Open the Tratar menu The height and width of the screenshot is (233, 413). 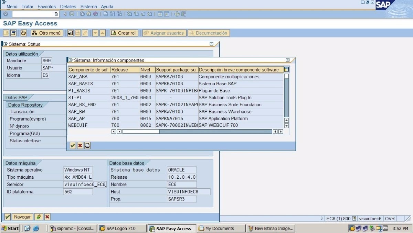pos(28,7)
